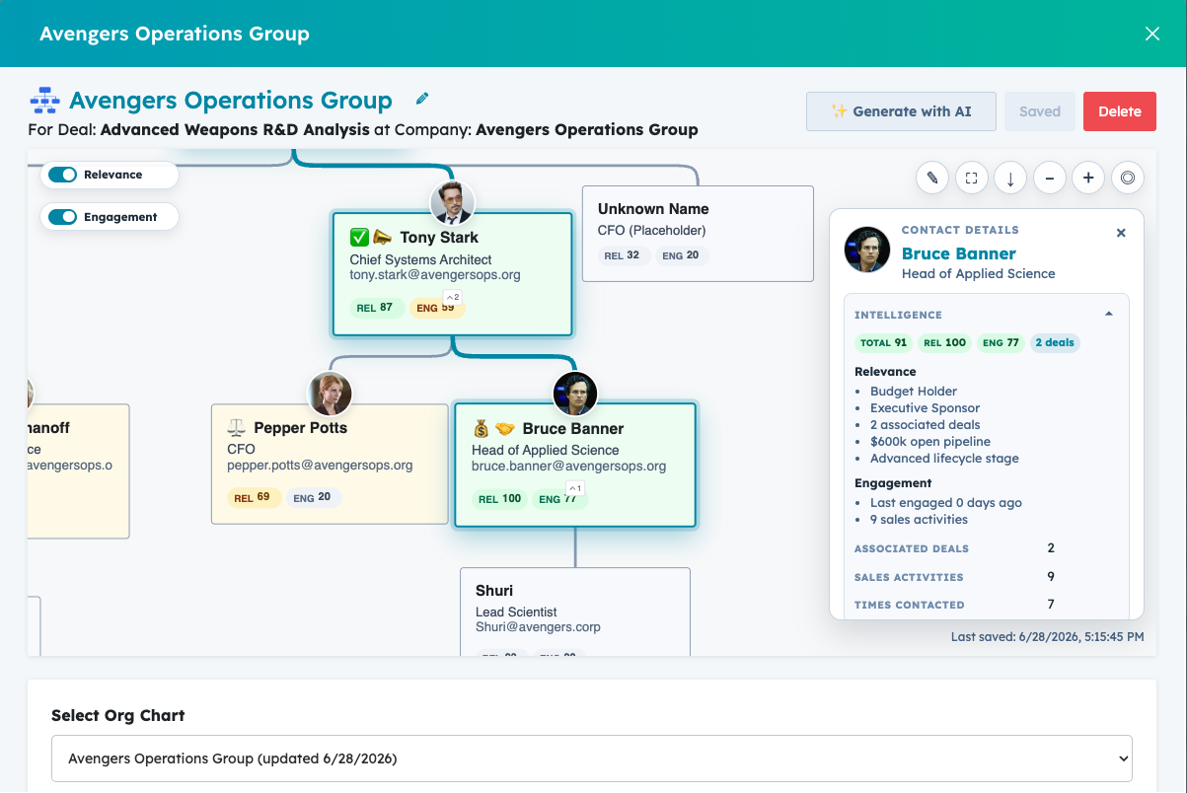Click the green checkmark icon on Tony Stark card
The image size is (1187, 793).
359,238
